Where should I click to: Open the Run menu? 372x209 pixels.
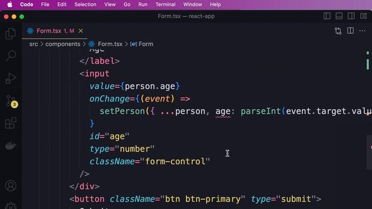click(x=143, y=5)
